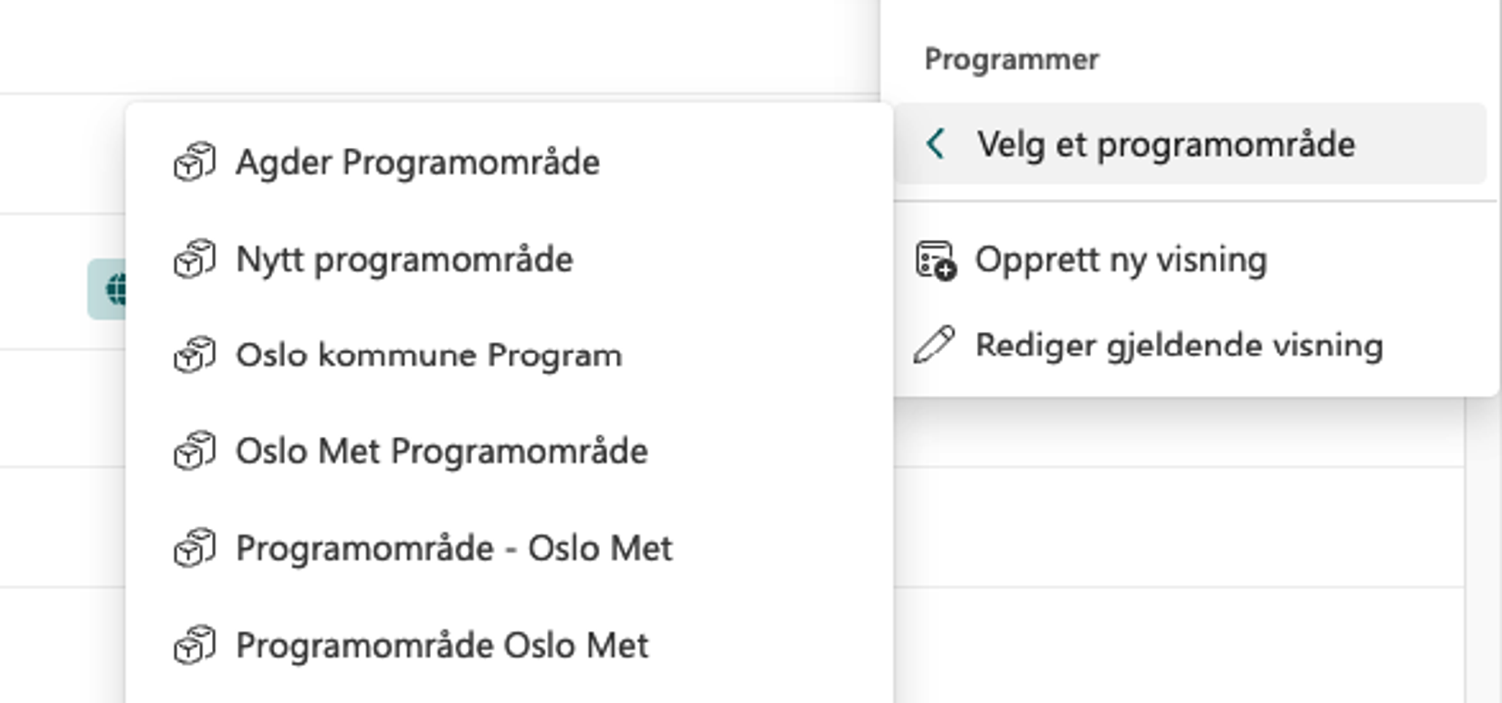1502x703 pixels.
Task: Select Oslo kommune Program option
Action: (429, 355)
